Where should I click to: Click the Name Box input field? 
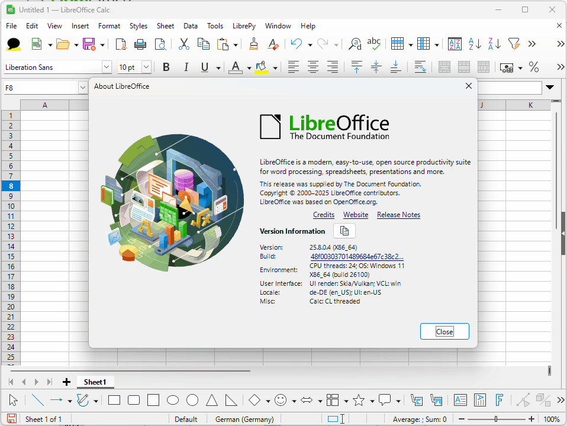click(x=41, y=88)
